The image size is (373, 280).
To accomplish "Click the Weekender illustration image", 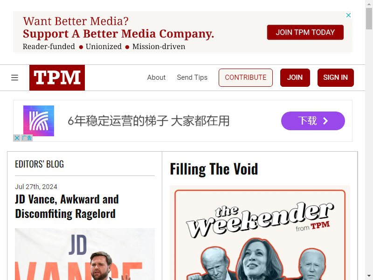I will pos(260,233).
